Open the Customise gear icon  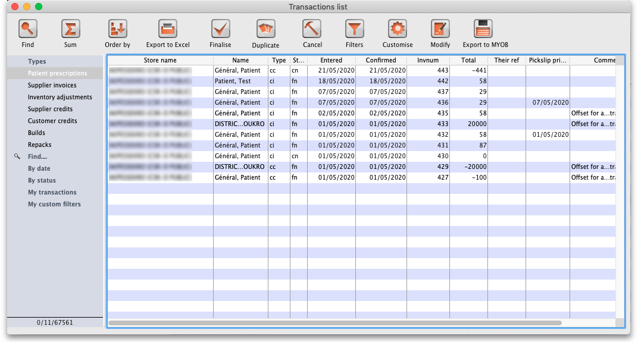point(397,29)
